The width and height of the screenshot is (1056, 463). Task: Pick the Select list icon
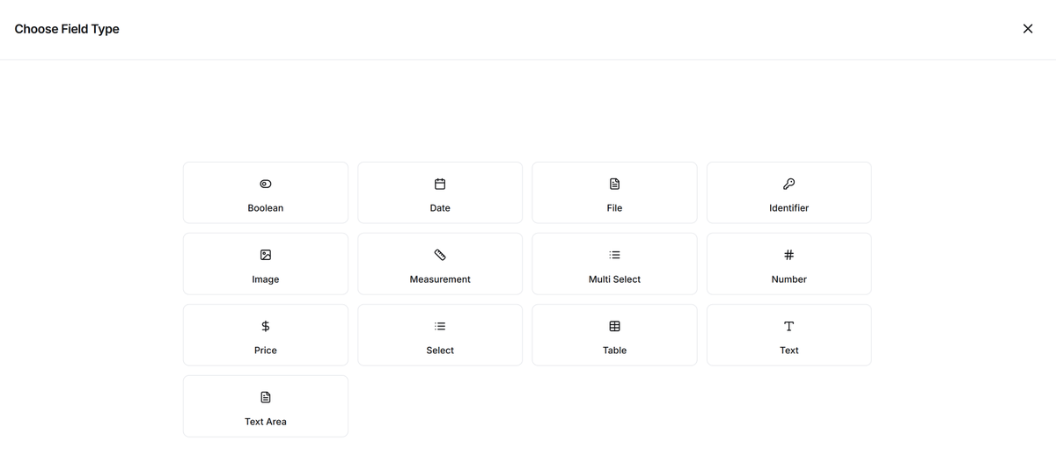click(440, 326)
